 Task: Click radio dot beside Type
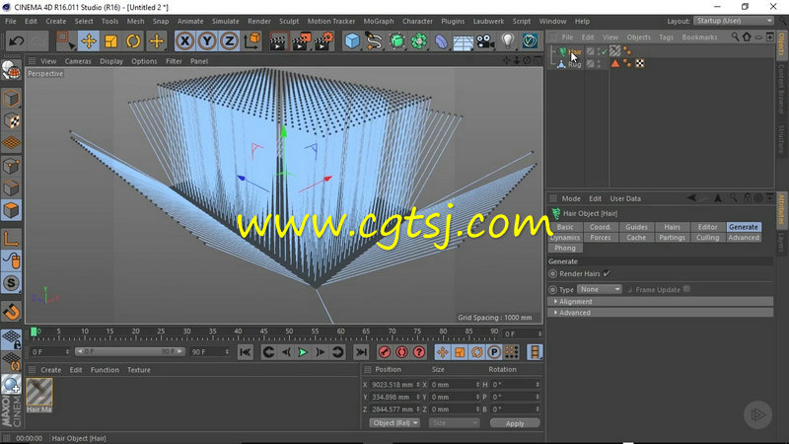(553, 289)
